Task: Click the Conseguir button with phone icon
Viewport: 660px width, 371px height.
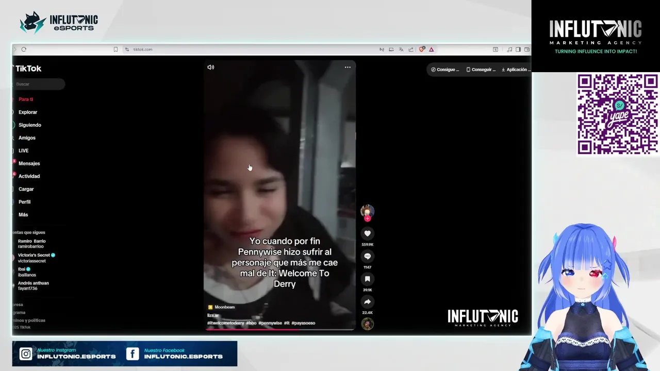Action: pos(481,70)
